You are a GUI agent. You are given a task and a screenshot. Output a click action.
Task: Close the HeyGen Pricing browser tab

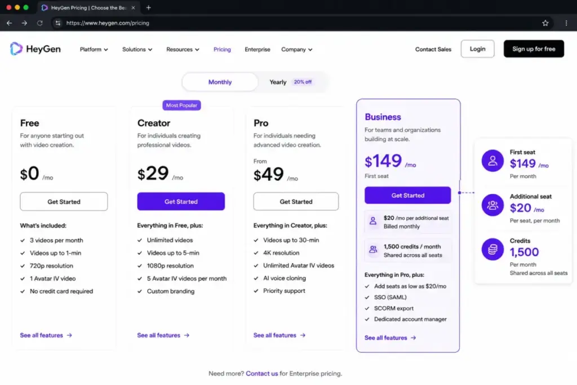[133, 7]
